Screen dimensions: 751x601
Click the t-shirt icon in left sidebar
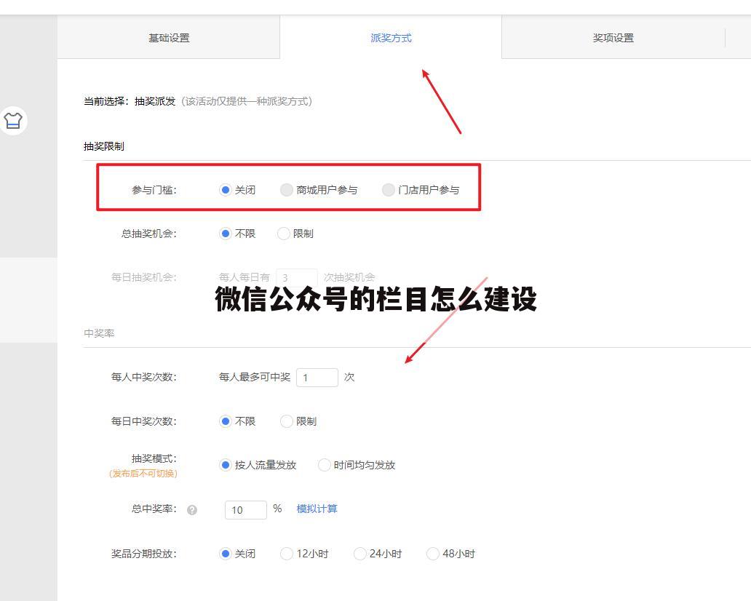[13, 121]
